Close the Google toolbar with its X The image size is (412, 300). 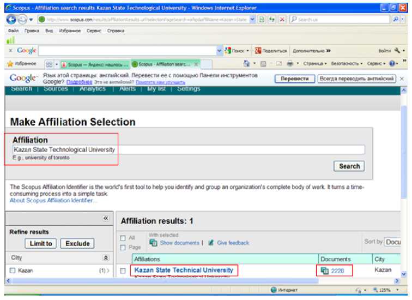coord(10,51)
